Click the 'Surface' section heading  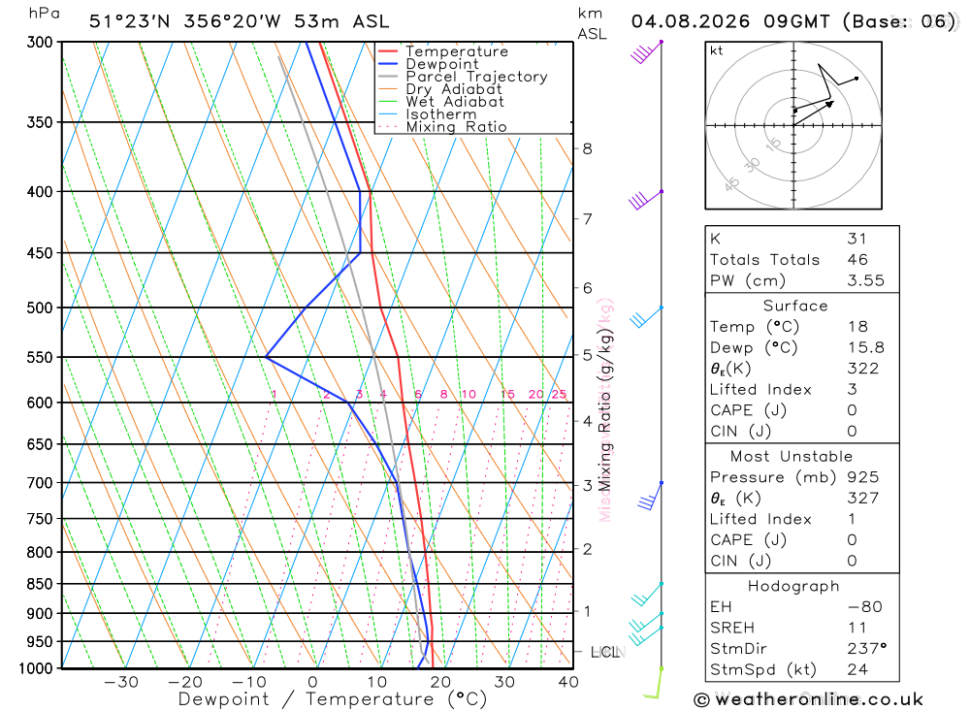click(795, 307)
